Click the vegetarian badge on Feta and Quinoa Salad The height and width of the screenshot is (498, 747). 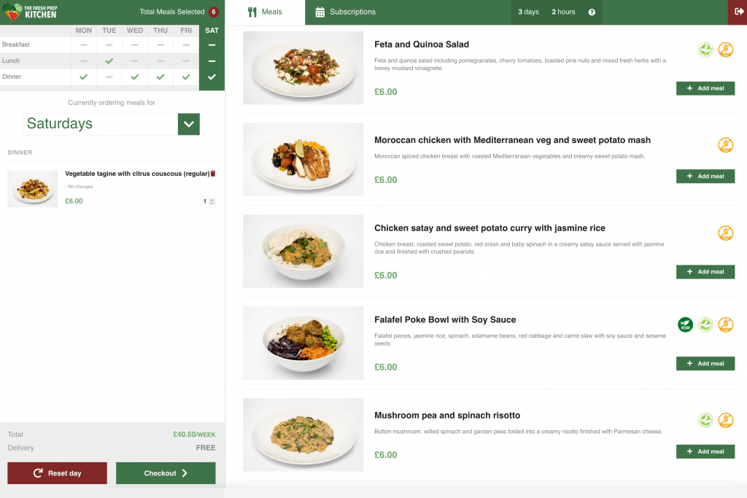(705, 50)
